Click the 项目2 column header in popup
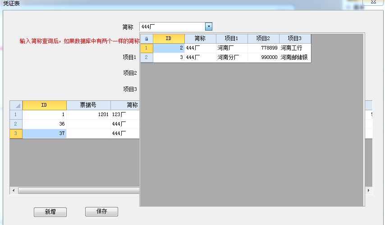The image size is (385, 225). click(263, 39)
